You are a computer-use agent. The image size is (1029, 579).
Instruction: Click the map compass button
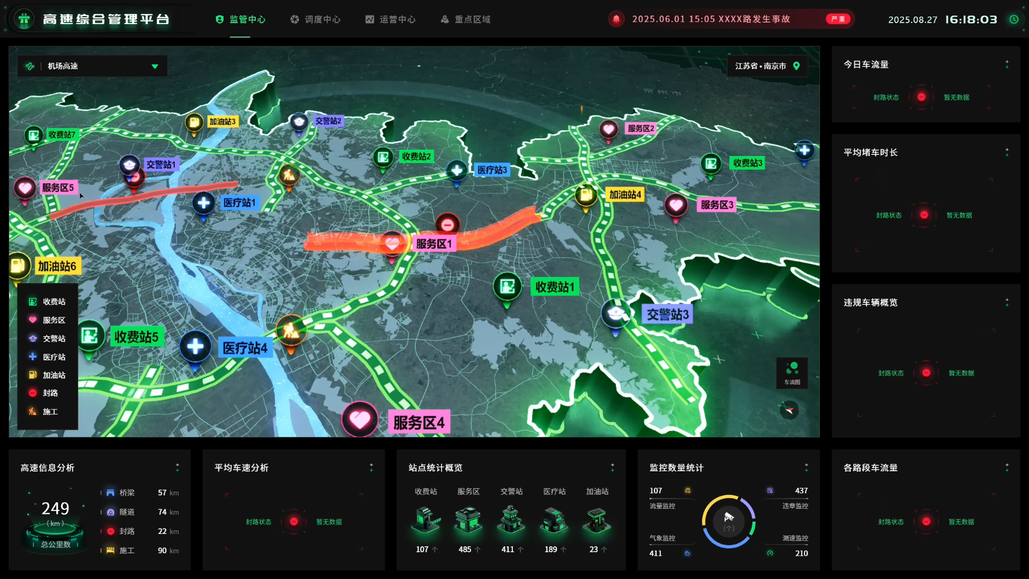[789, 410]
